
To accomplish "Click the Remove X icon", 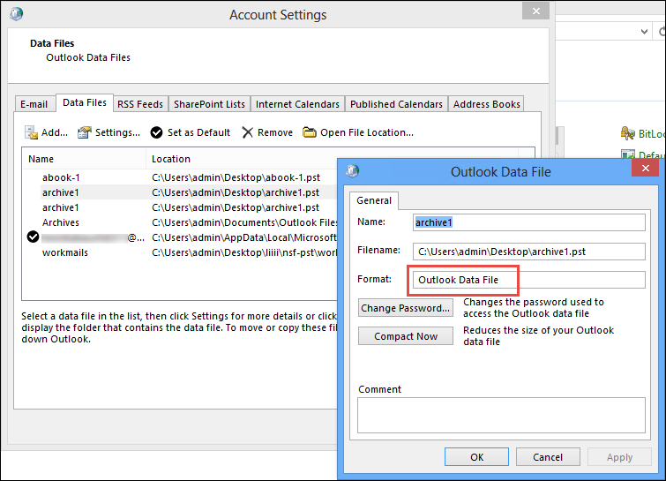I will pos(247,132).
